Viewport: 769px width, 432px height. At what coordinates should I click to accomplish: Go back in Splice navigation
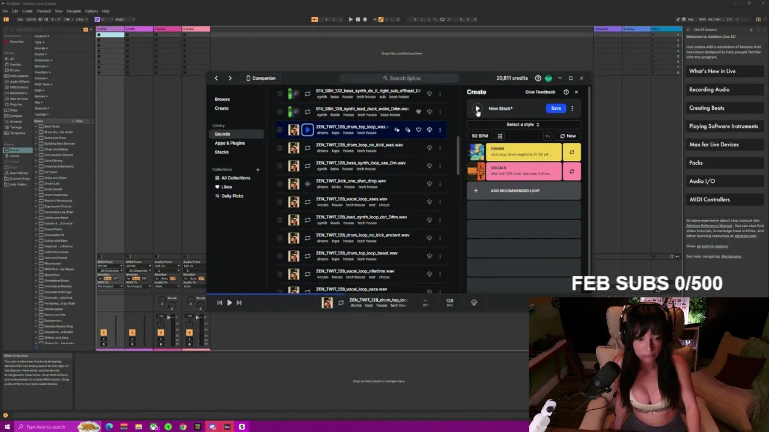[x=216, y=78]
